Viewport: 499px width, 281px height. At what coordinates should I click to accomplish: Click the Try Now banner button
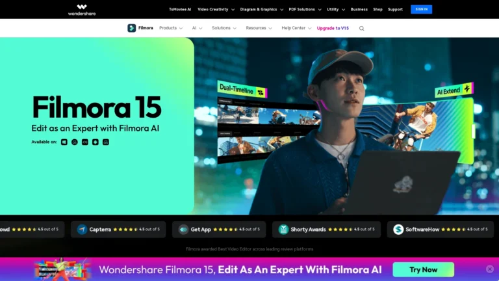pos(423,269)
